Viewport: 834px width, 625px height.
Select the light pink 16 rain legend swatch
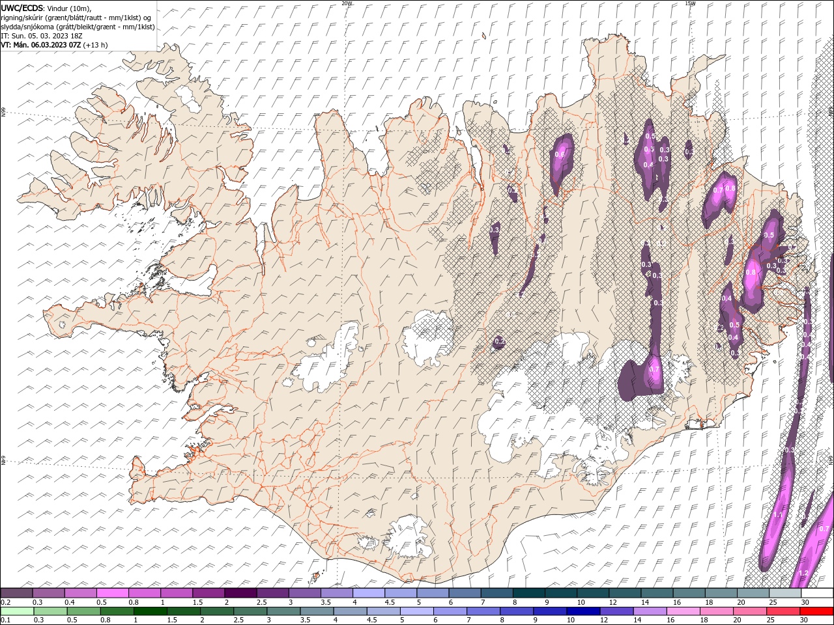click(682, 611)
